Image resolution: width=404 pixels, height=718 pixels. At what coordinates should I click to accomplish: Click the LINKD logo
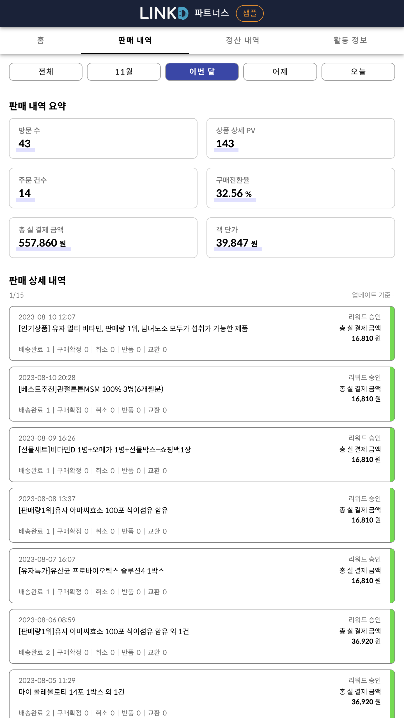164,13
